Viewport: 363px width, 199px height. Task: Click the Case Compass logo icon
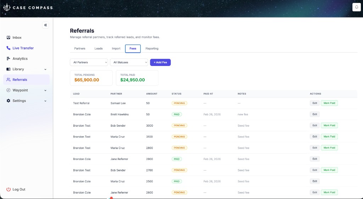(x=7, y=7)
